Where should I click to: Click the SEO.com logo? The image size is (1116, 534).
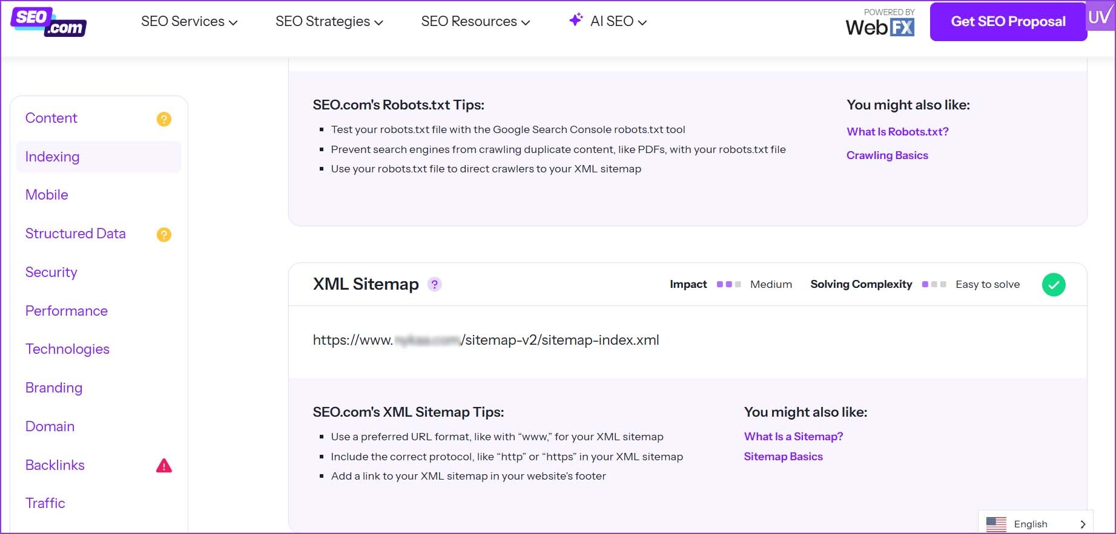coord(48,22)
